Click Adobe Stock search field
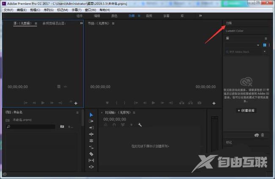The image size is (275, 179). 244,52
